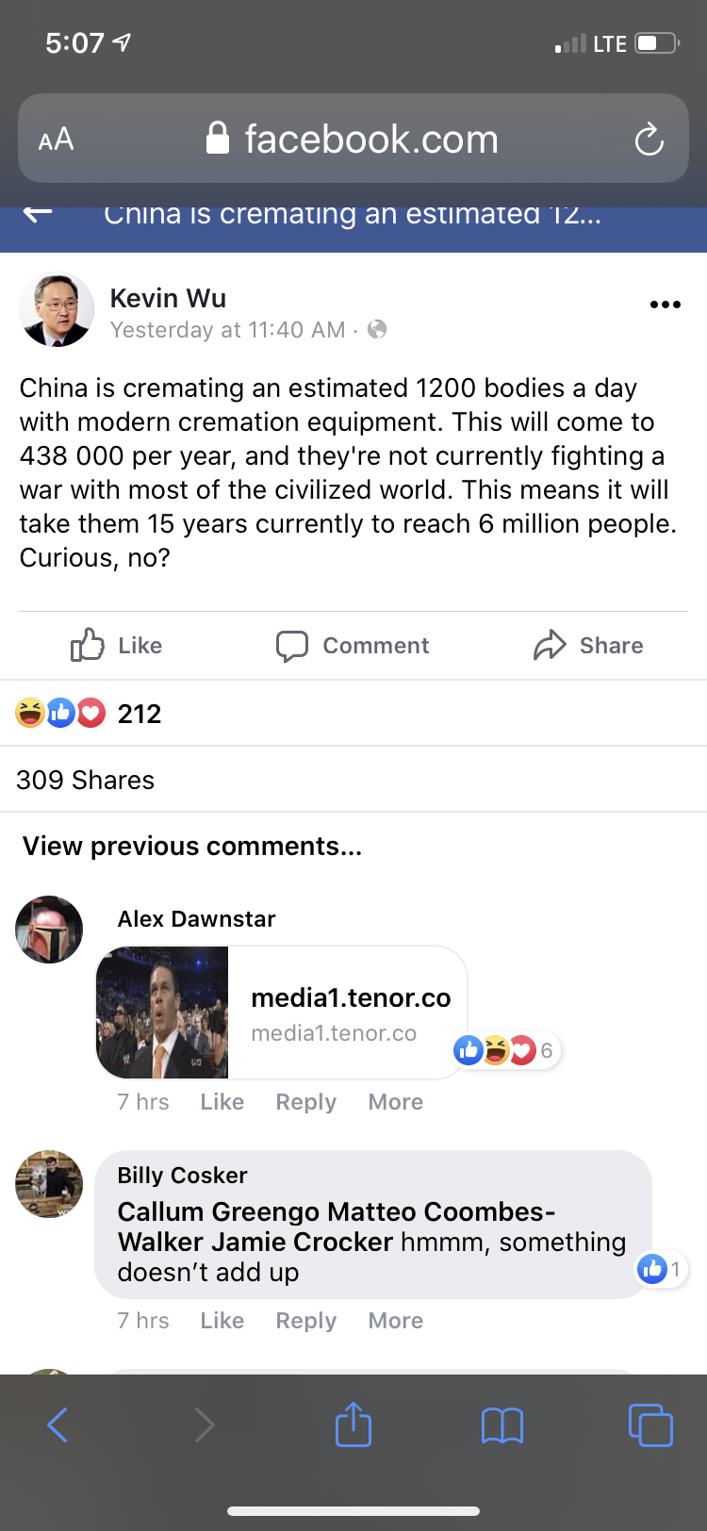
Task: View the 309 Shares list
Action: click(x=86, y=781)
